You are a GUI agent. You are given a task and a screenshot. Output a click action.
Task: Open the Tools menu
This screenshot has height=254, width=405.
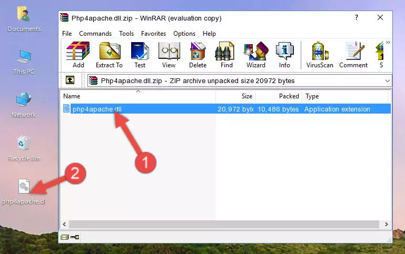126,34
